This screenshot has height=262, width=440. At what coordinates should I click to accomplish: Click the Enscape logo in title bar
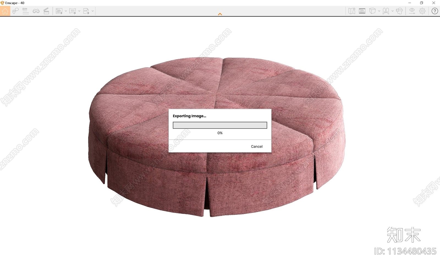pyautogui.click(x=2, y=3)
